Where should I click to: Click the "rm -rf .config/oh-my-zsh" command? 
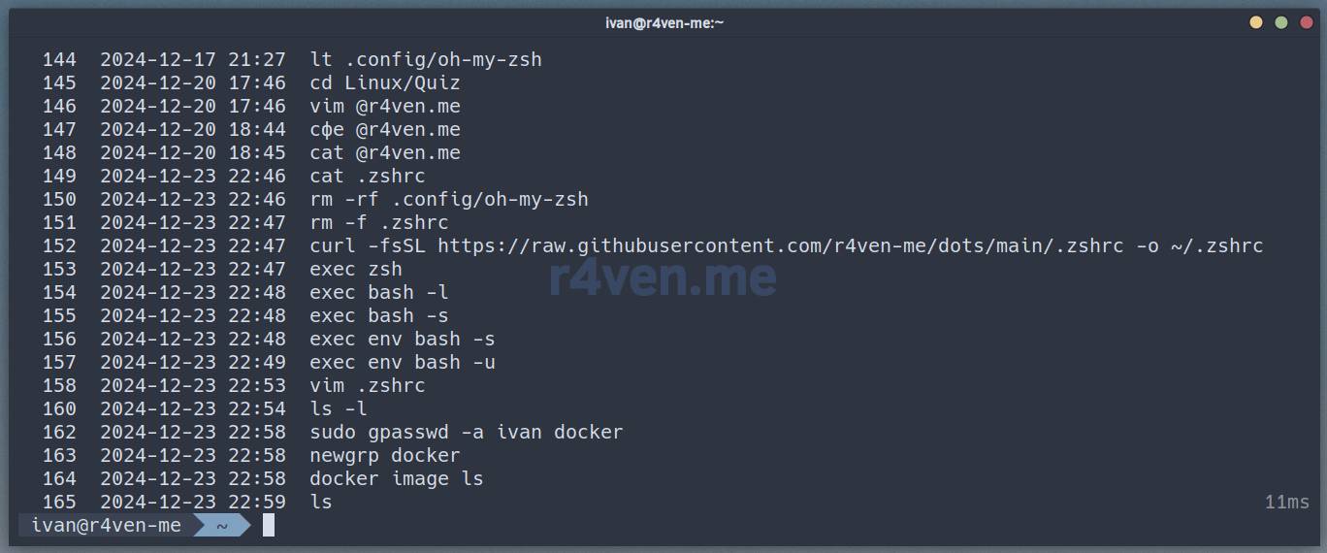tap(448, 199)
